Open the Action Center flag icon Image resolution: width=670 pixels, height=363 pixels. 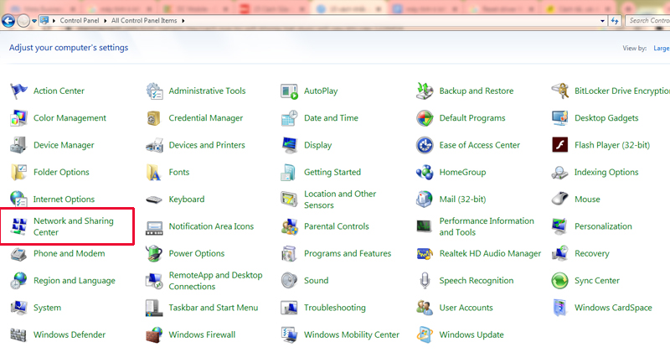[x=18, y=91]
